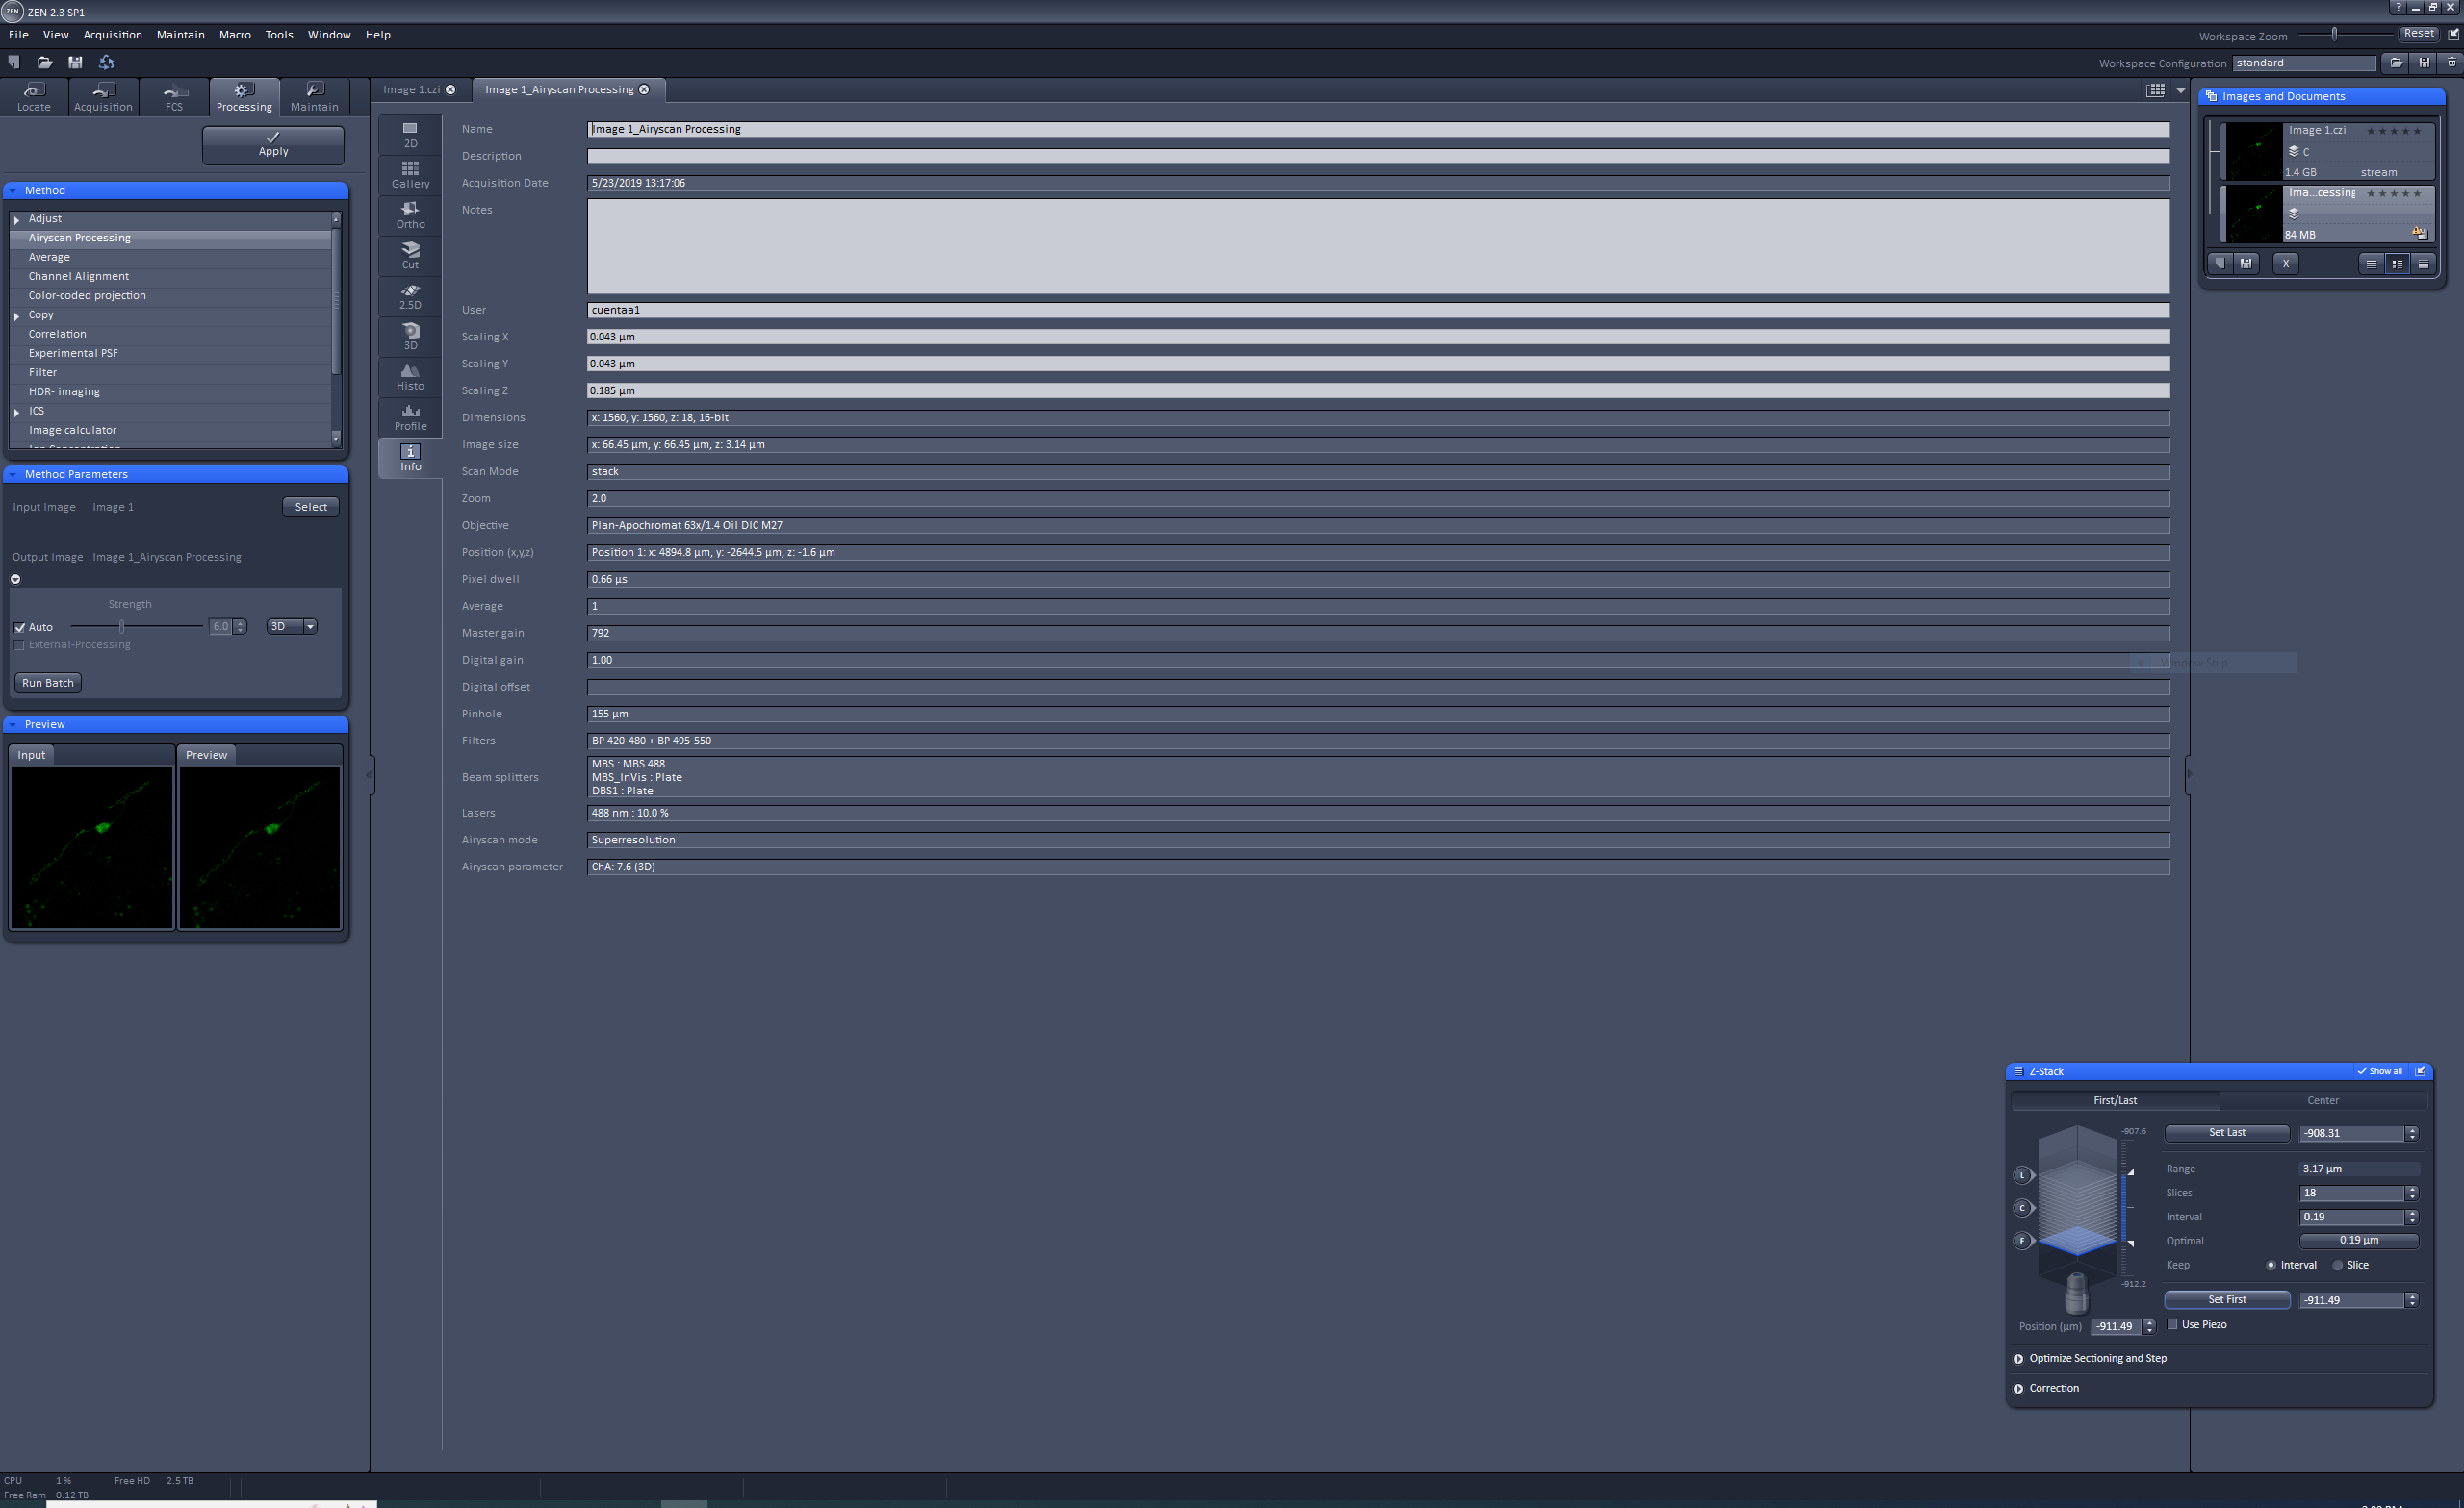Select the 2.5D view icon
The height and width of the screenshot is (1508, 2464).
click(x=410, y=295)
